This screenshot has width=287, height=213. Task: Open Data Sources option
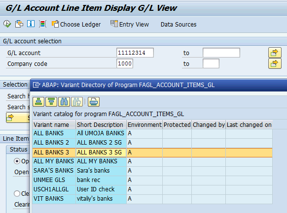point(179,25)
